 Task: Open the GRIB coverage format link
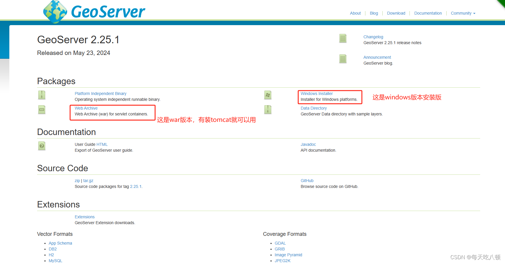280,249
